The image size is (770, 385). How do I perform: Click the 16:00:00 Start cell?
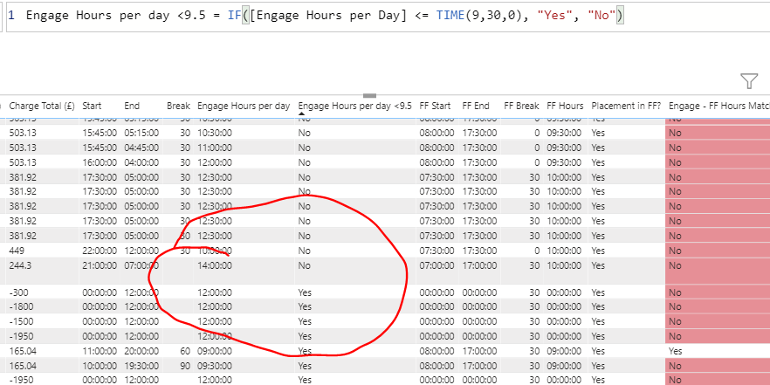(100, 162)
